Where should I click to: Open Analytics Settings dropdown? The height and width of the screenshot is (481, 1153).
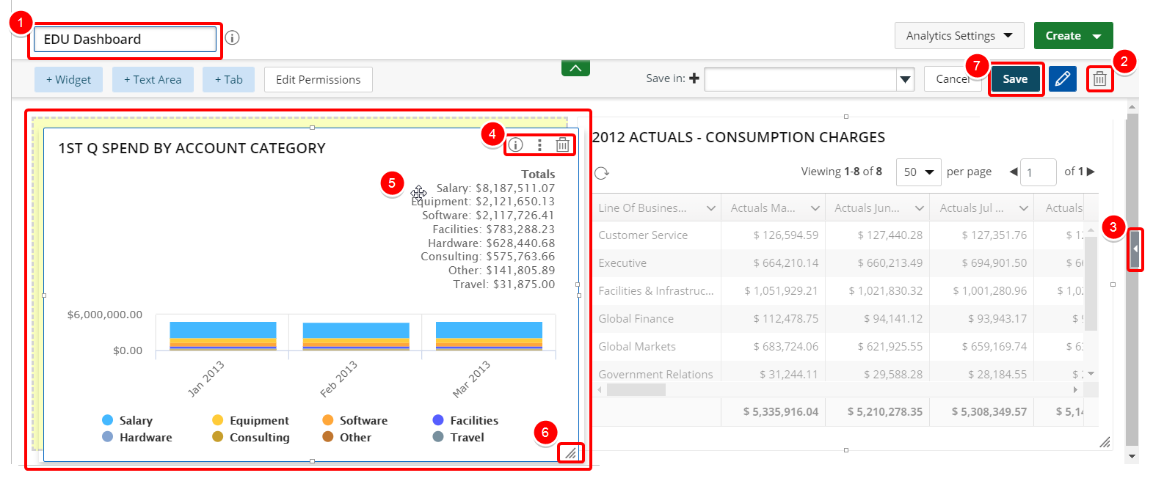coord(959,35)
